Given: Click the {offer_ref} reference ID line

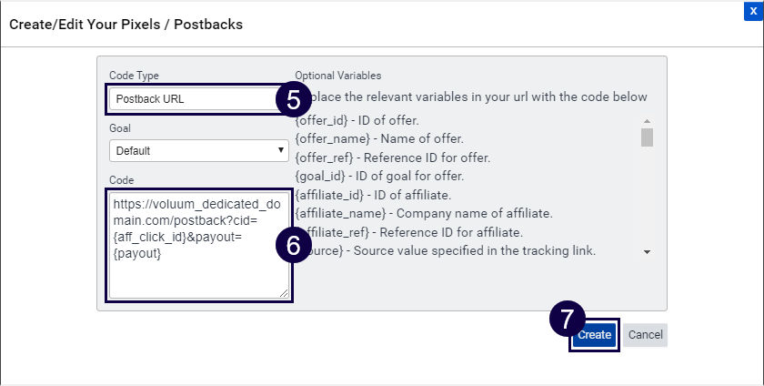Looking at the screenshot, I should tap(394, 157).
